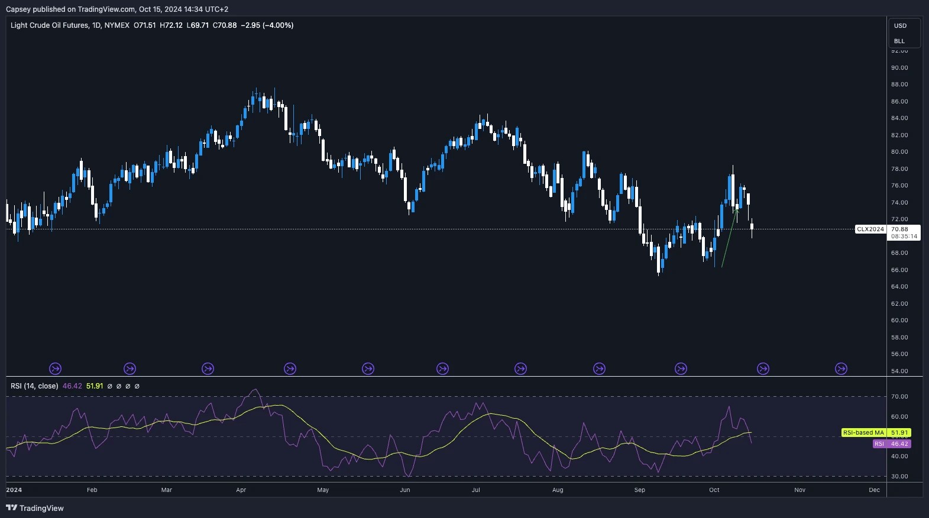Click the 54.00 price axis label
The image size is (929, 518).
tap(899, 371)
